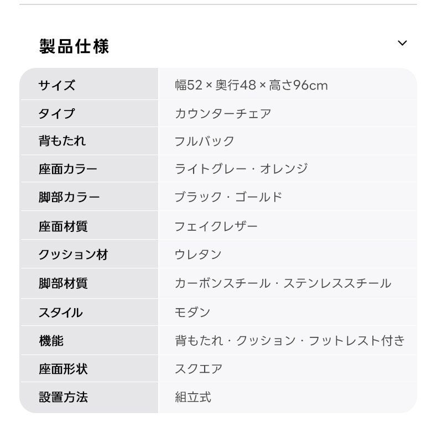The image size is (437, 428).
Task: Click the 製品仕様 heading
Action: pyautogui.click(x=74, y=46)
